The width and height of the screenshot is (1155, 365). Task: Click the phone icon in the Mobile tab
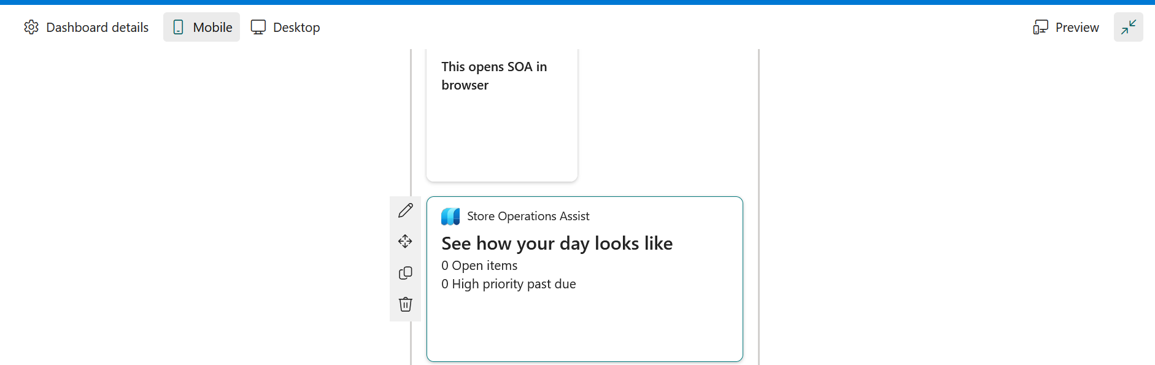[x=178, y=27]
